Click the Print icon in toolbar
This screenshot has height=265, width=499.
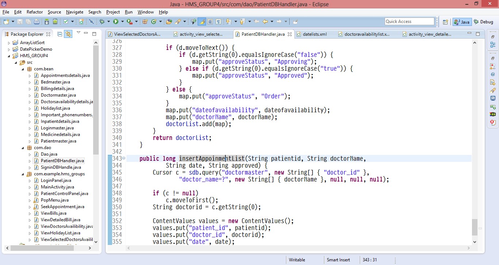point(37,22)
